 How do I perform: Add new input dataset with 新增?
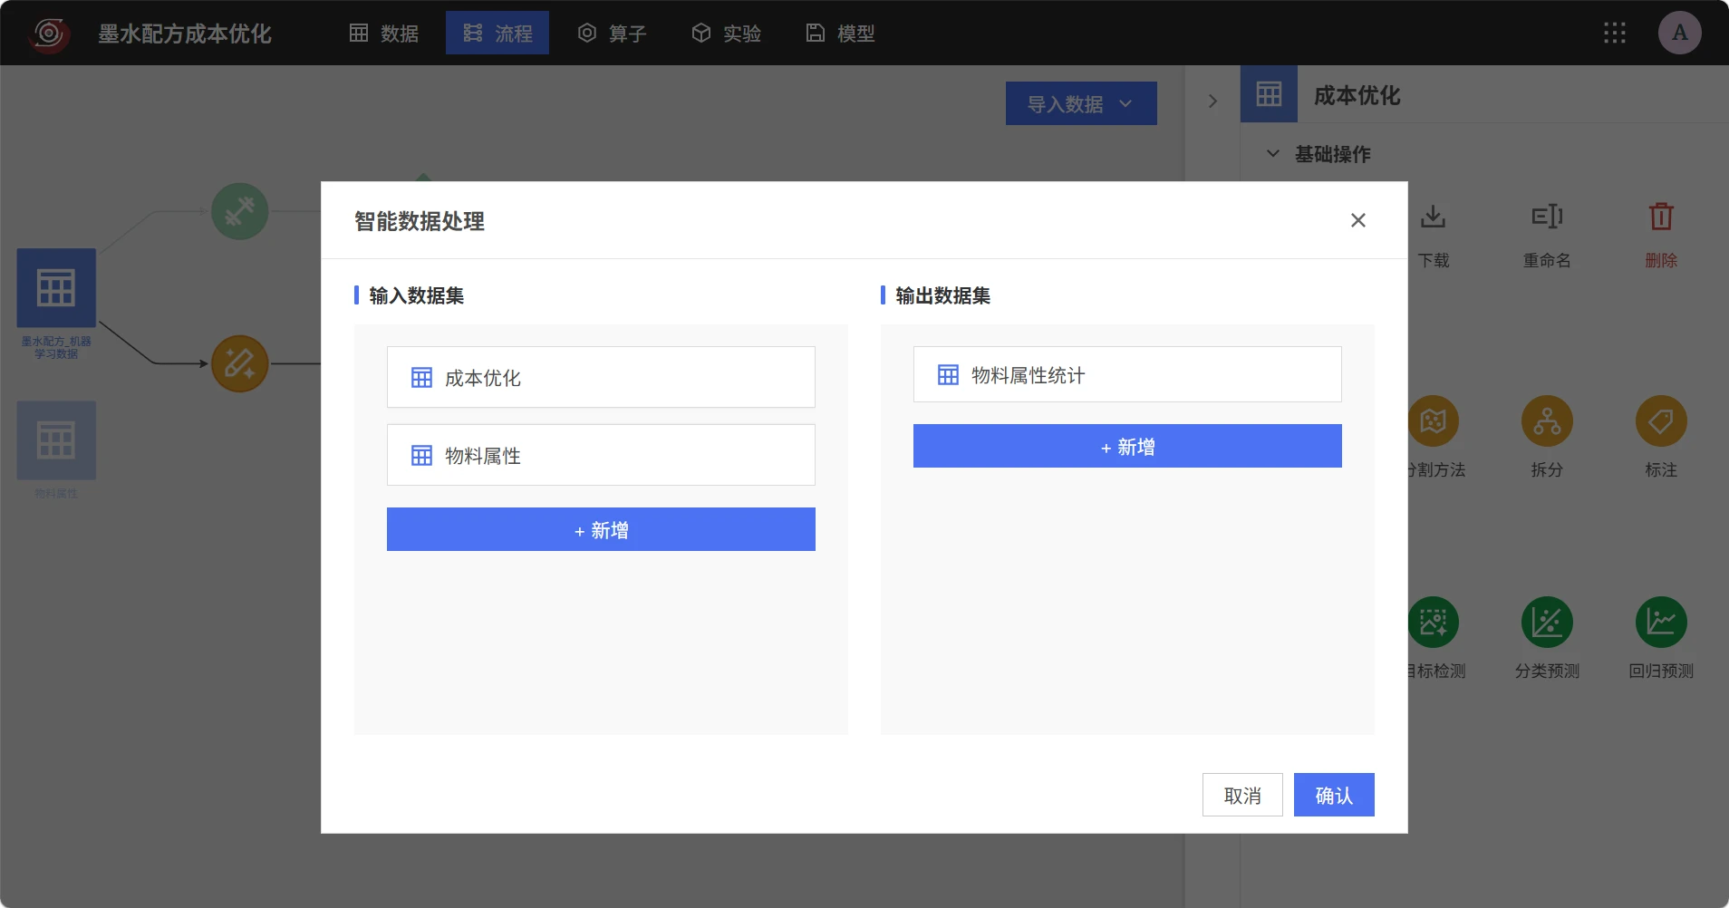click(x=601, y=529)
